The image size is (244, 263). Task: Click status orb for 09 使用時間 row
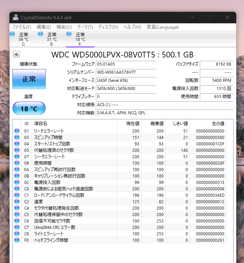(17, 163)
